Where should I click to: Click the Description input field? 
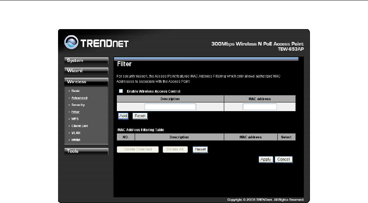(x=170, y=107)
